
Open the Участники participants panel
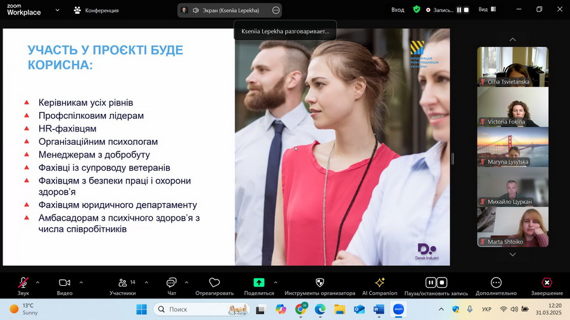(x=123, y=283)
